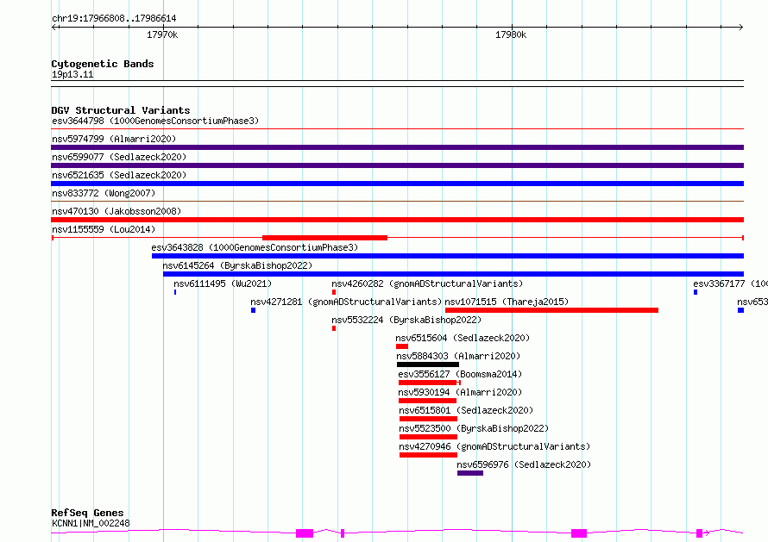Open nsv4260282 gnomADStructuralVariants label
The height and width of the screenshot is (542, 768).
click(x=427, y=283)
